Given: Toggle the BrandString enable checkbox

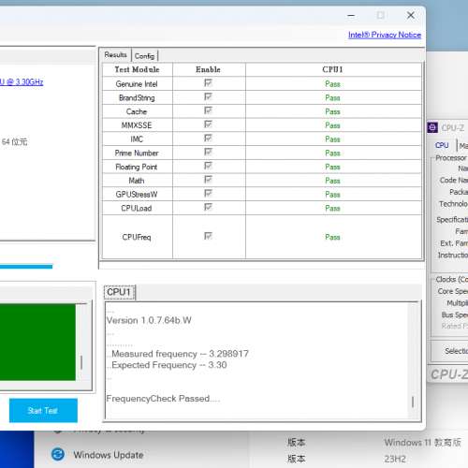Looking at the screenshot, I should (208, 96).
